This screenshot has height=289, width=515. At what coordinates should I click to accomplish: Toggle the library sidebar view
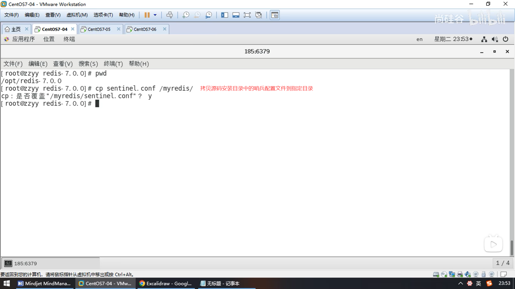[224, 15]
